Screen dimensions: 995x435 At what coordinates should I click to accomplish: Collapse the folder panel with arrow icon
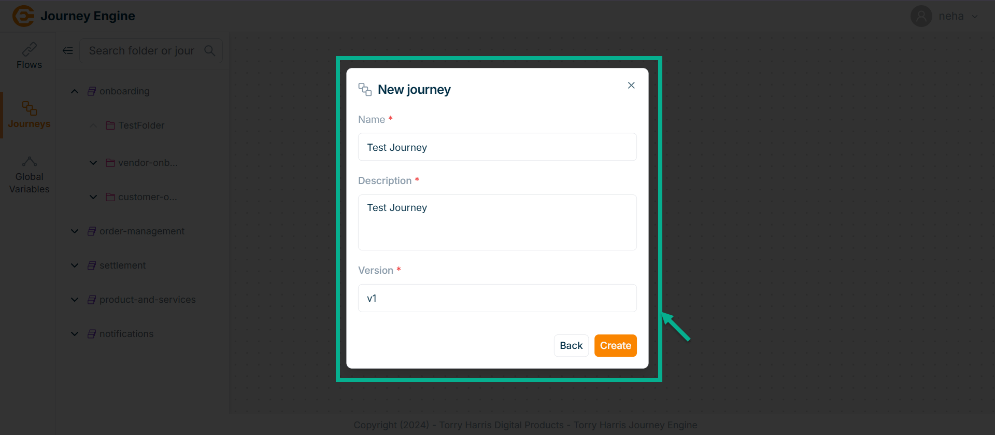pos(68,50)
